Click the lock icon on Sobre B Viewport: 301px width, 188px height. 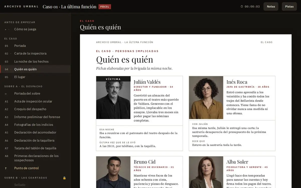(x=64, y=178)
